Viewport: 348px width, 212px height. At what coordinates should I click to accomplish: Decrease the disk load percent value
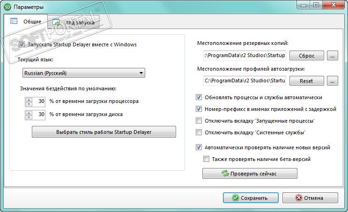tap(29, 117)
